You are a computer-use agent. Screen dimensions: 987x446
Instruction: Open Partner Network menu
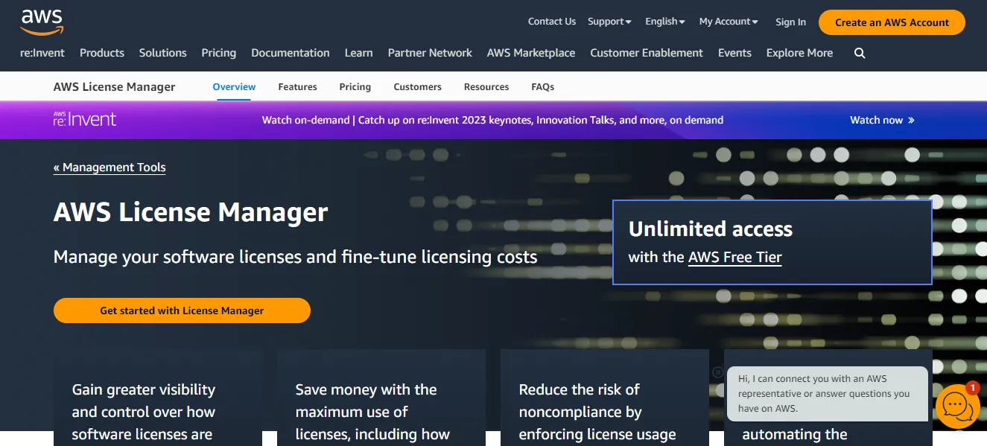pos(430,53)
